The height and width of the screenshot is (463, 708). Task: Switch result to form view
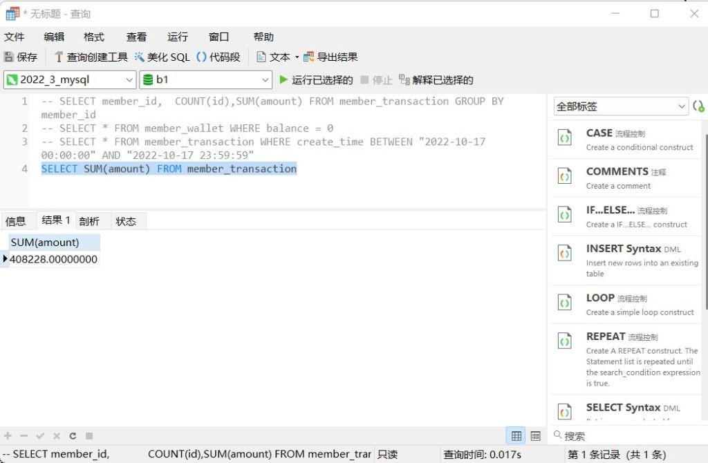535,436
